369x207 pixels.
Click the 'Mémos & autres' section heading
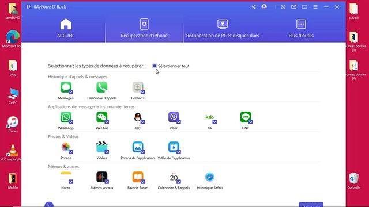tap(63, 166)
